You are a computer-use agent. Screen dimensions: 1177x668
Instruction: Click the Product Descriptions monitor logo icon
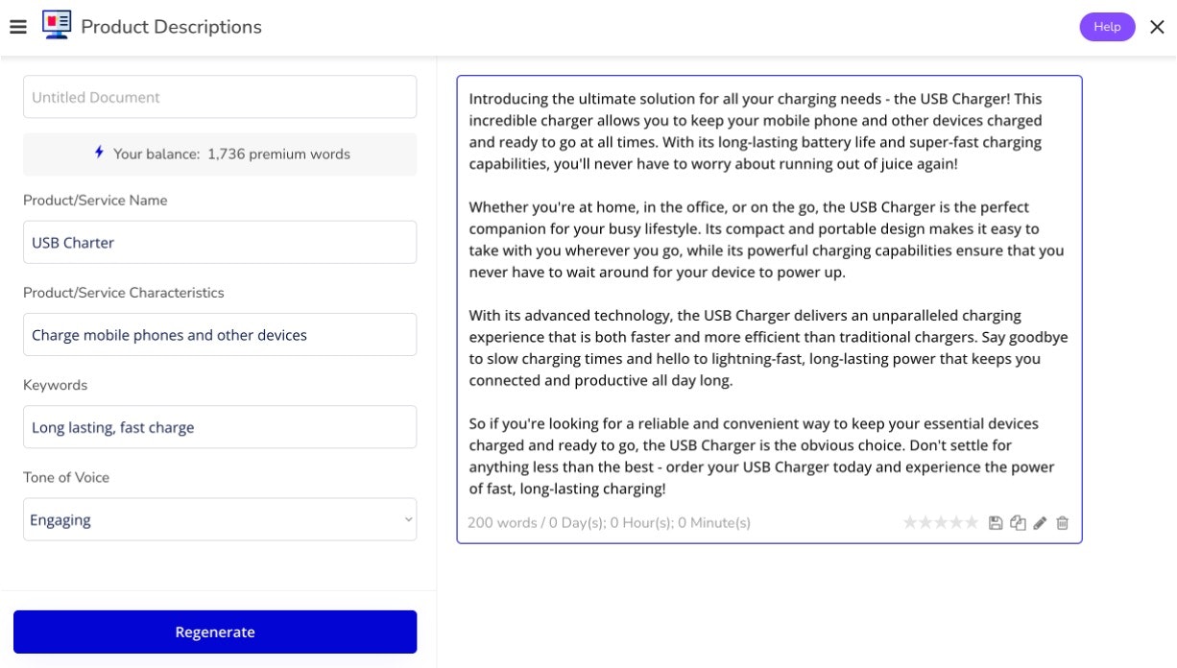point(57,25)
